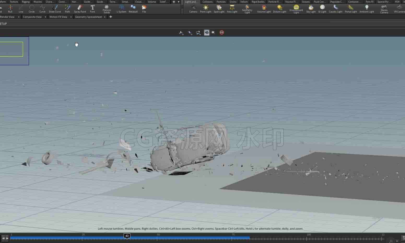405x243 pixels.
Task: Add a Caustic Light
Action: coord(336,9)
